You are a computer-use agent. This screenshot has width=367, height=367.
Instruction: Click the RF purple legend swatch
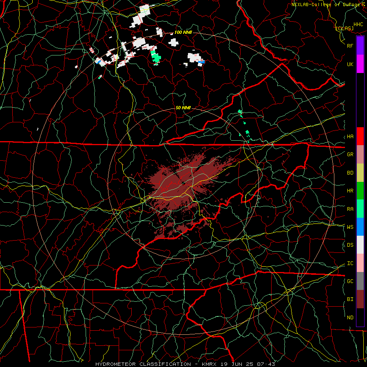click(360, 46)
